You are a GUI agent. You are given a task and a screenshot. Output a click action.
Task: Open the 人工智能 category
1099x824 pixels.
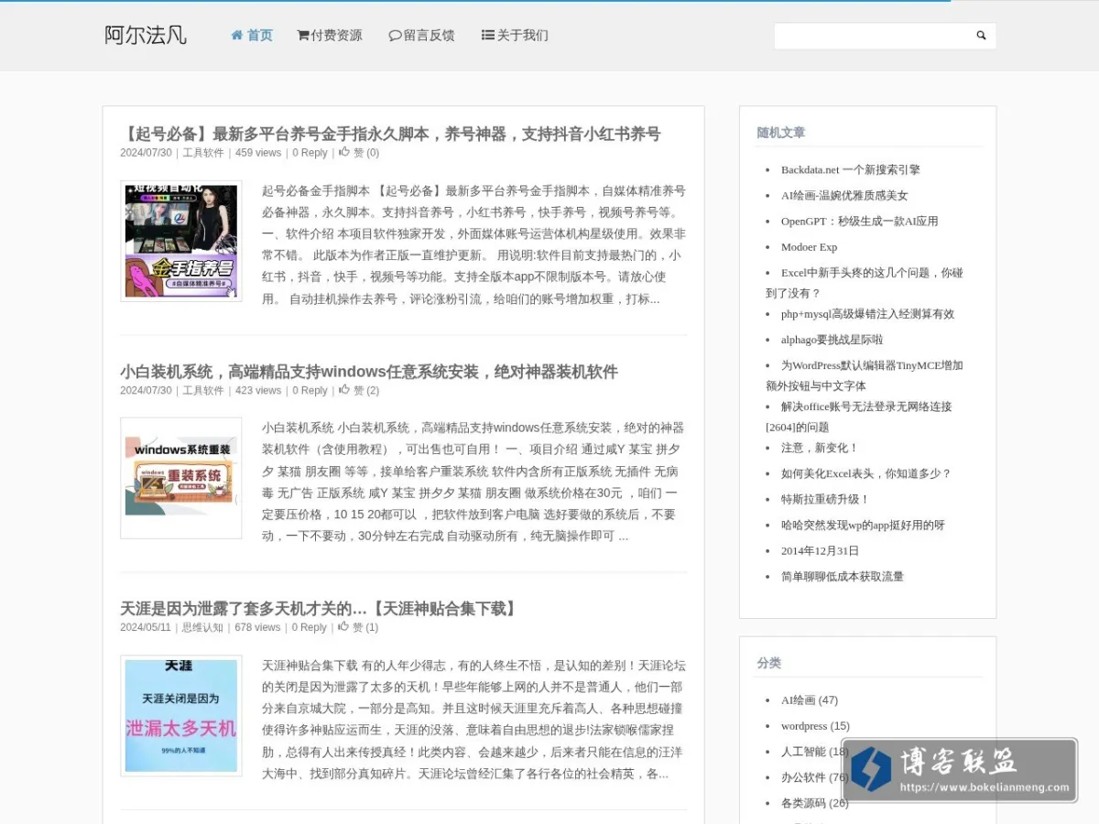click(x=803, y=751)
